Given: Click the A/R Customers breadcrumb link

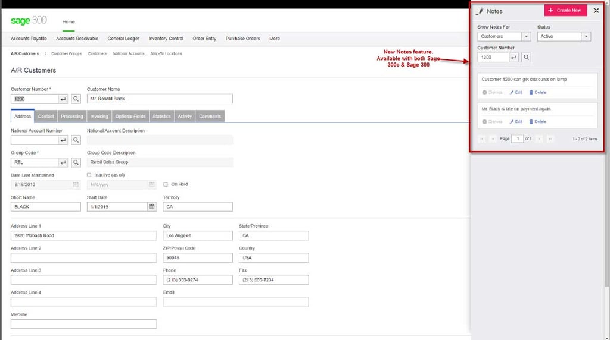Looking at the screenshot, I should pyautogui.click(x=24, y=54).
